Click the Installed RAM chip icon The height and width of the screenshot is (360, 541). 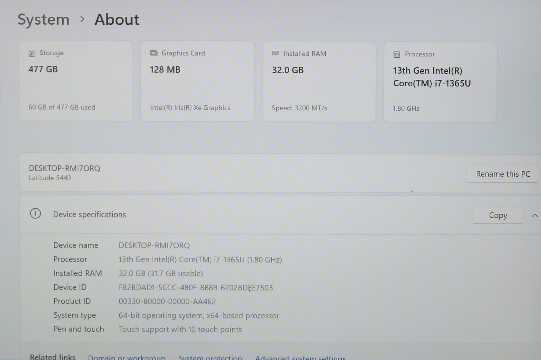tap(275, 53)
